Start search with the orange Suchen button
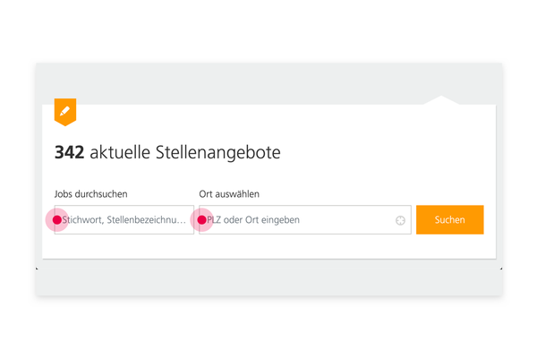537x358 pixels. (x=449, y=219)
